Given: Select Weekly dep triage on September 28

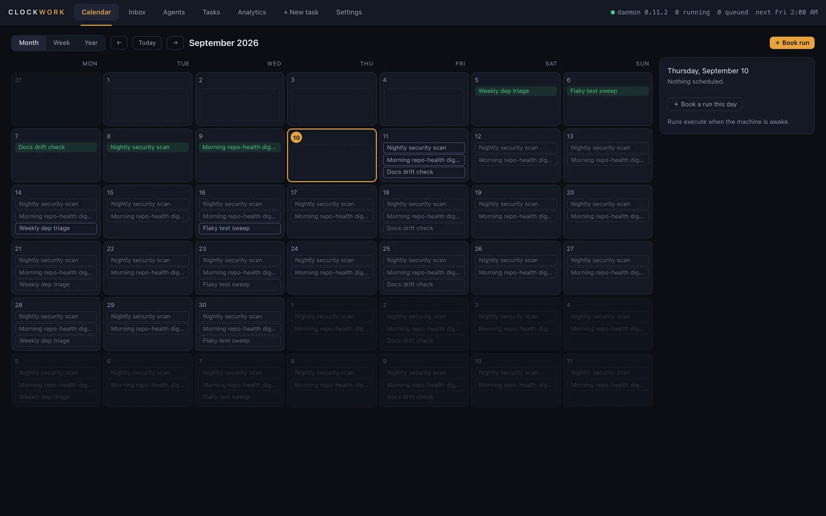Looking at the screenshot, I should click(56, 341).
